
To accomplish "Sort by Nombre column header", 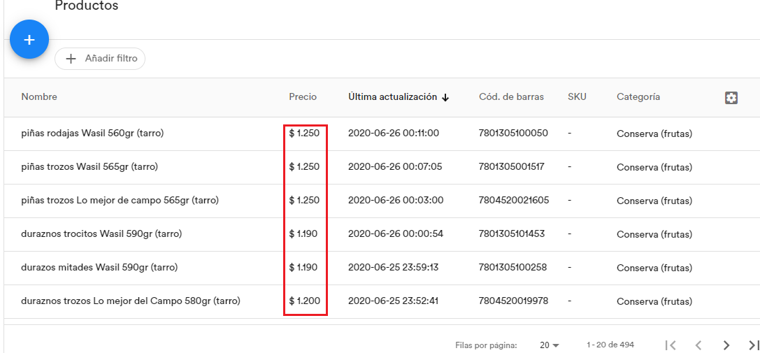I will tap(39, 97).
